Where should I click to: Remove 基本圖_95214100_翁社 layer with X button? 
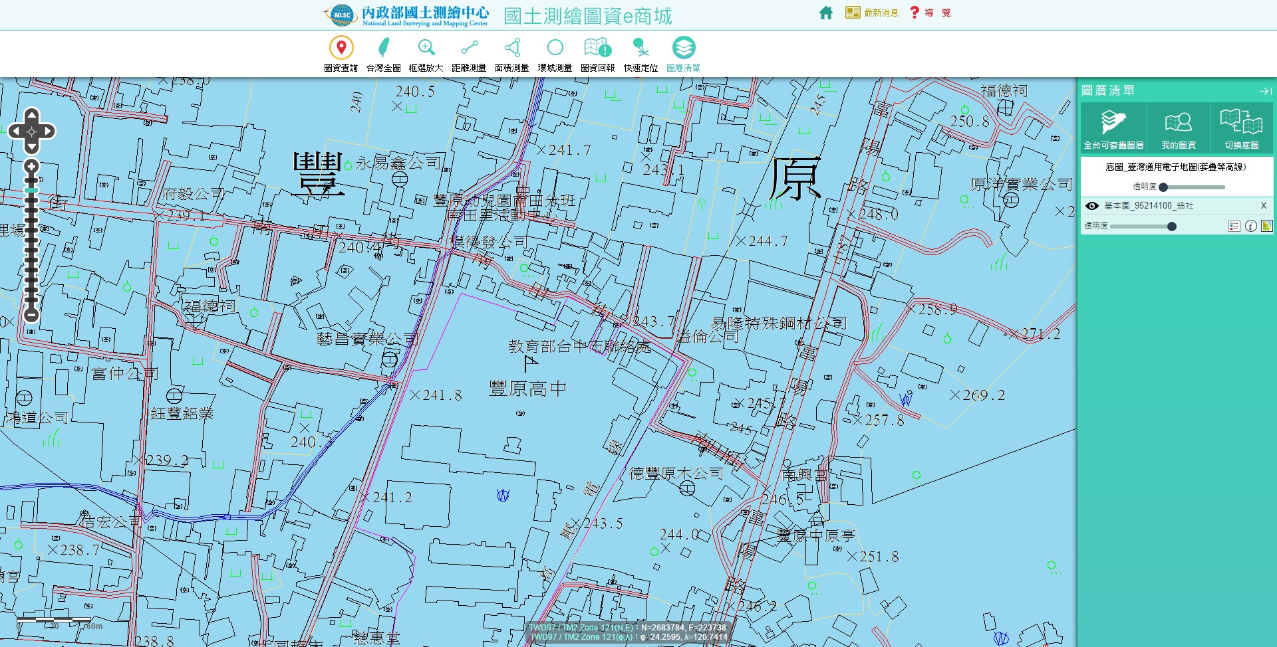click(x=1263, y=206)
